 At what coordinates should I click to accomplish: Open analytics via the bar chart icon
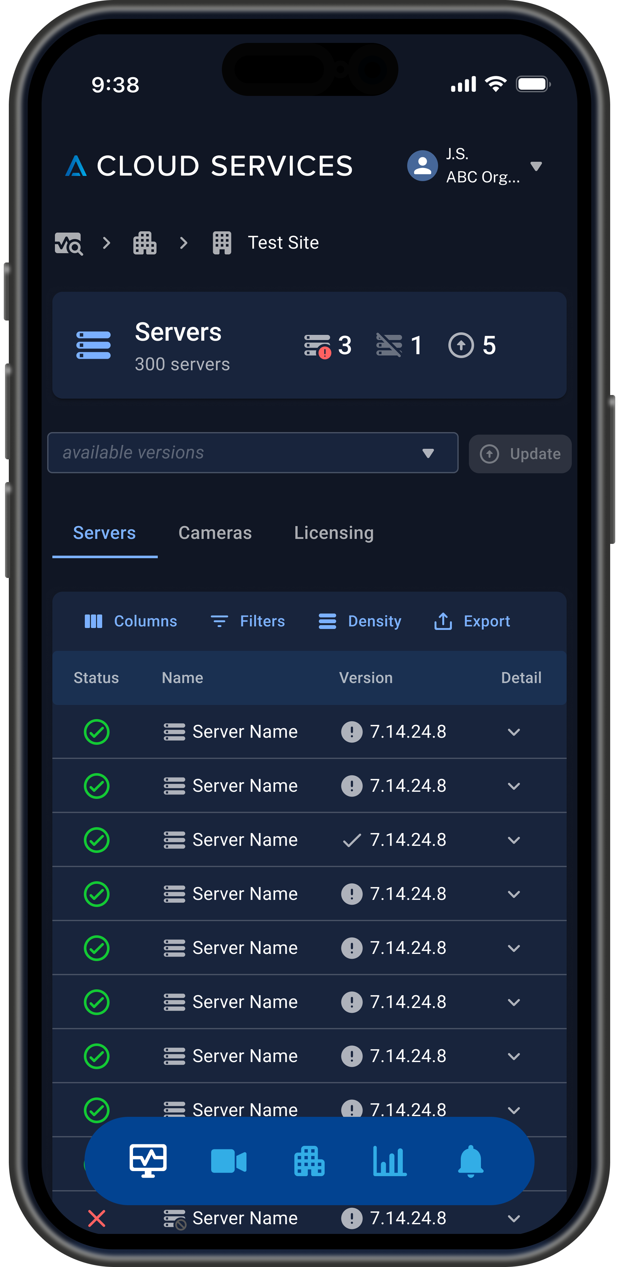click(389, 1161)
